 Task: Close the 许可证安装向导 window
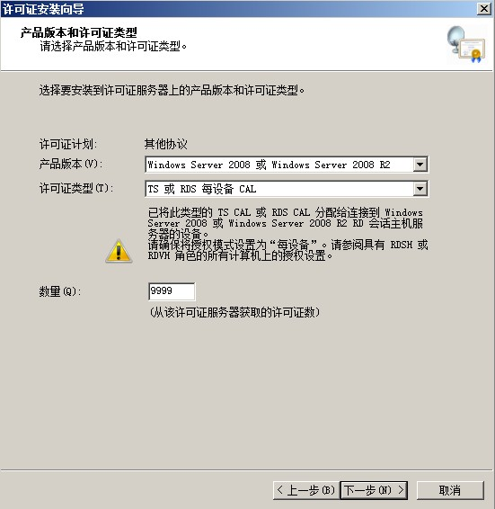point(484,9)
